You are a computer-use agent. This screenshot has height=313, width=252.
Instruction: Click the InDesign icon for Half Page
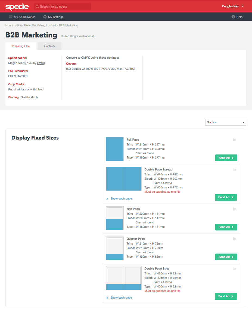click(x=234, y=209)
